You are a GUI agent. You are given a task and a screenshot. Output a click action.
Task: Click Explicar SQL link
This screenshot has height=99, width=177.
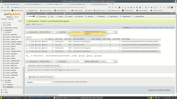[150, 28]
